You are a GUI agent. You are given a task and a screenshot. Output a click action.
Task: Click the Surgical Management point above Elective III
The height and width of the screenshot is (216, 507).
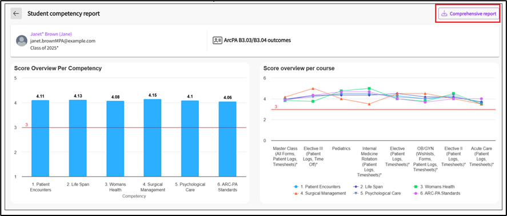coord(313,88)
